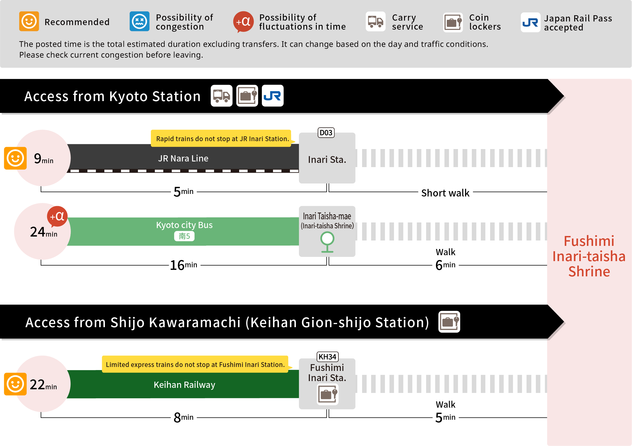Click coin locker icon in Shijo Kawaramachi header
The width and height of the screenshot is (632, 446).
[x=449, y=322]
